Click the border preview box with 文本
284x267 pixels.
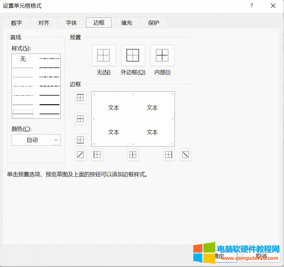pos(133,119)
